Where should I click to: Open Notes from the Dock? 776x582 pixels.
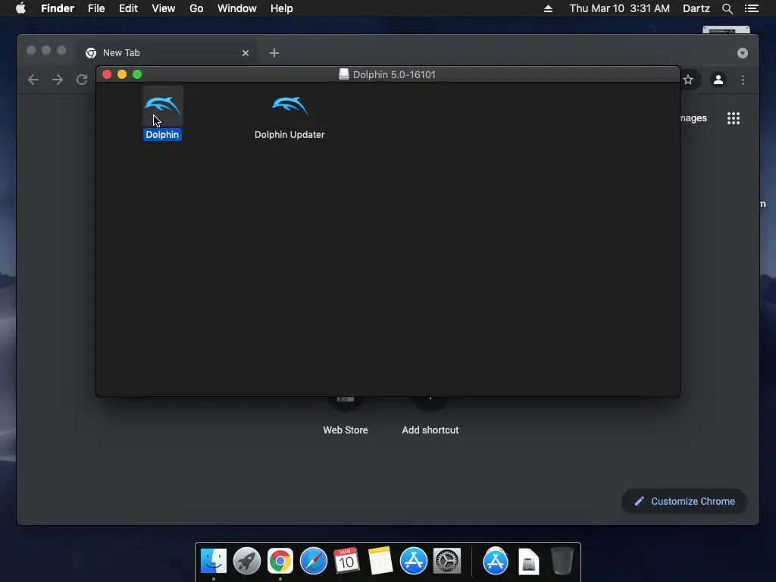(x=380, y=561)
